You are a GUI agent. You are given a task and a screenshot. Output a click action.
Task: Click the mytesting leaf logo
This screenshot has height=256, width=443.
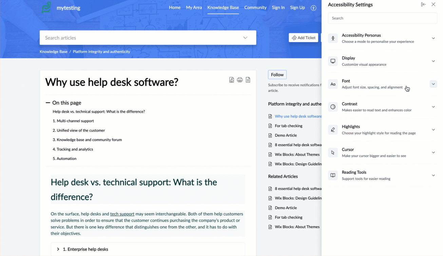coord(46,7)
